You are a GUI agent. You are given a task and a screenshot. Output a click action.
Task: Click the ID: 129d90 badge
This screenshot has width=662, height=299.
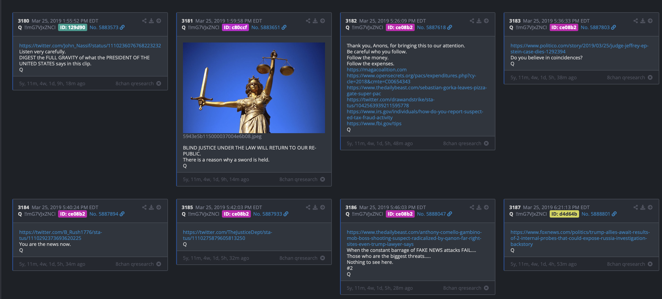tap(73, 27)
